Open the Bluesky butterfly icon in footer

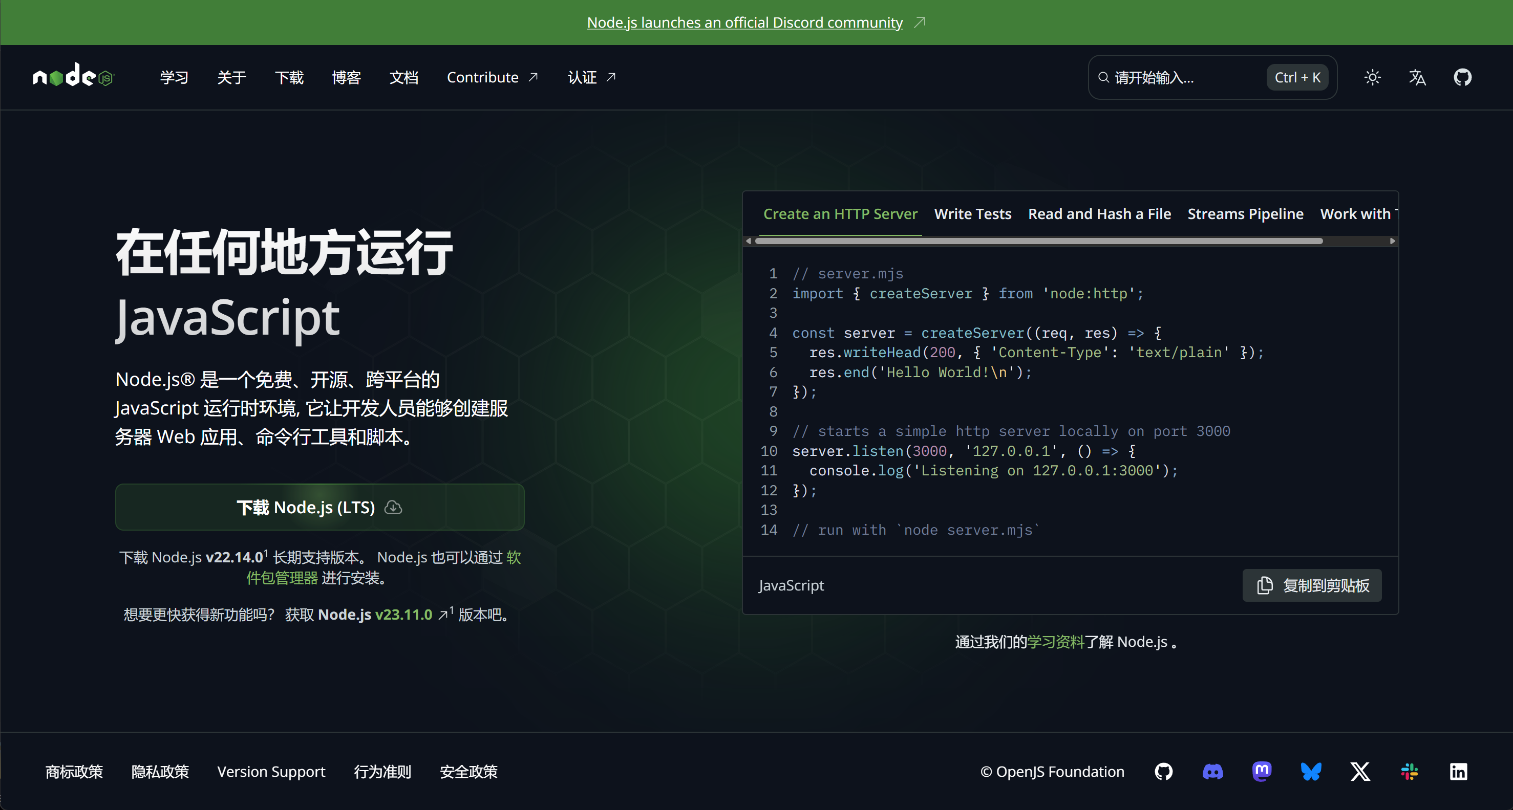[1311, 771]
